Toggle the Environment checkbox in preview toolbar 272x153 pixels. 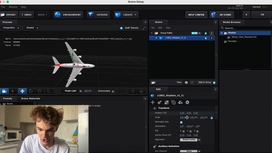(113, 91)
